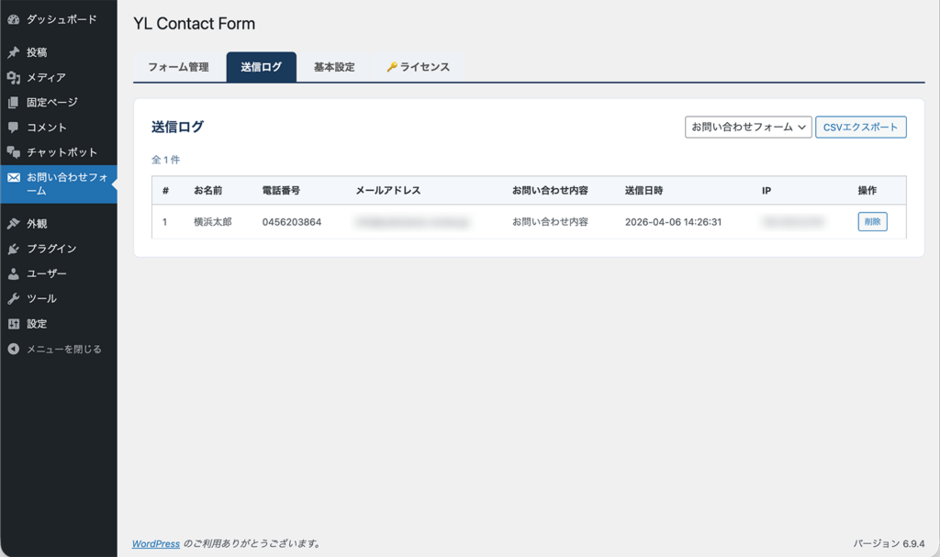Select the お問い合わせフォーム sidebar menu item
Screen dimensions: 940x557
[x=55, y=182]
